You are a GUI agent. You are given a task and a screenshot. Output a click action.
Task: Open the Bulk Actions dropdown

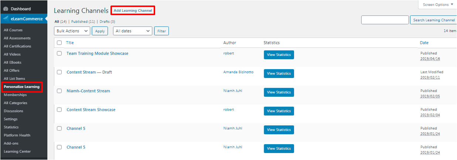click(x=72, y=31)
